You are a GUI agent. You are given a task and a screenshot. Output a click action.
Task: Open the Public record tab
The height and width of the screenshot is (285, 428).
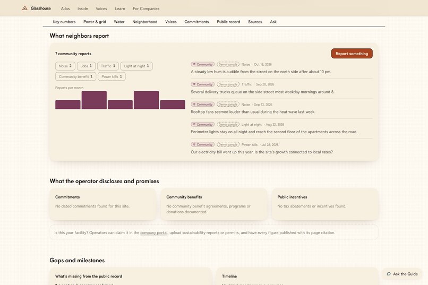click(x=228, y=22)
